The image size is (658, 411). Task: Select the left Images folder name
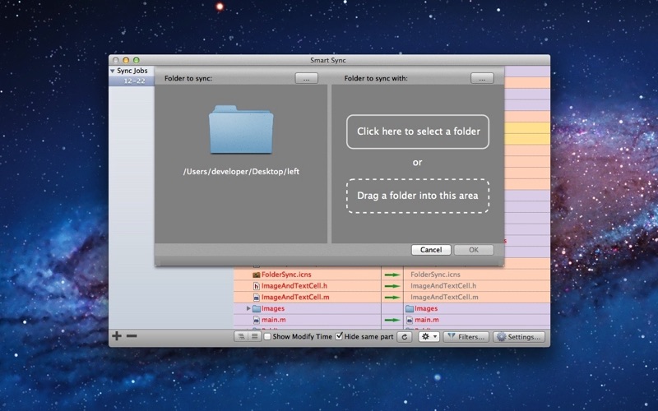tap(273, 309)
